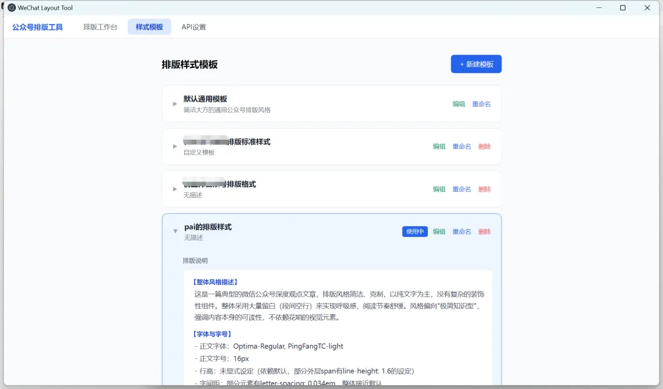This screenshot has width=663, height=389.
Task: Click the 简洁大方的通用公众号排版风格 description
Action: (x=227, y=110)
